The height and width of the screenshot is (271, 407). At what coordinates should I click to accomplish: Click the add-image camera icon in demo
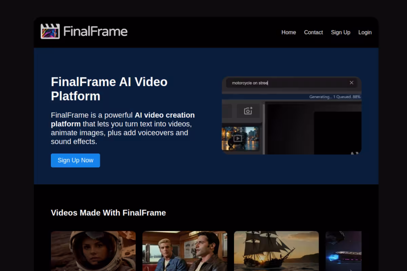tap(248, 111)
